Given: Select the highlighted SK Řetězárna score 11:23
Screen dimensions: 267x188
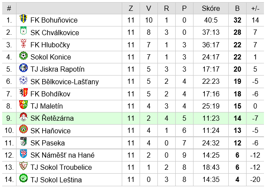Looking at the screenshot, I should pos(211,118).
